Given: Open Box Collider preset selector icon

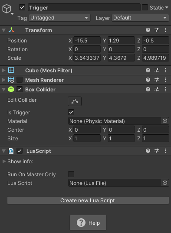Looking at the screenshot, I should 157,89.
